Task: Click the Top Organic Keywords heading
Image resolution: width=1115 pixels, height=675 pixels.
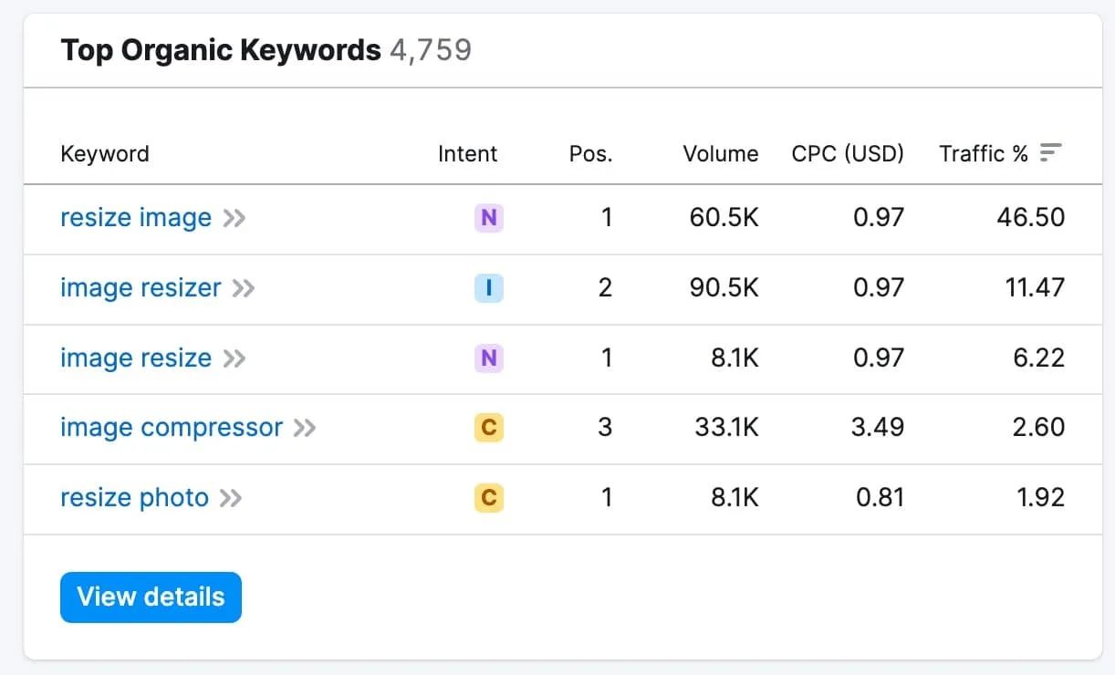Action: (x=221, y=49)
